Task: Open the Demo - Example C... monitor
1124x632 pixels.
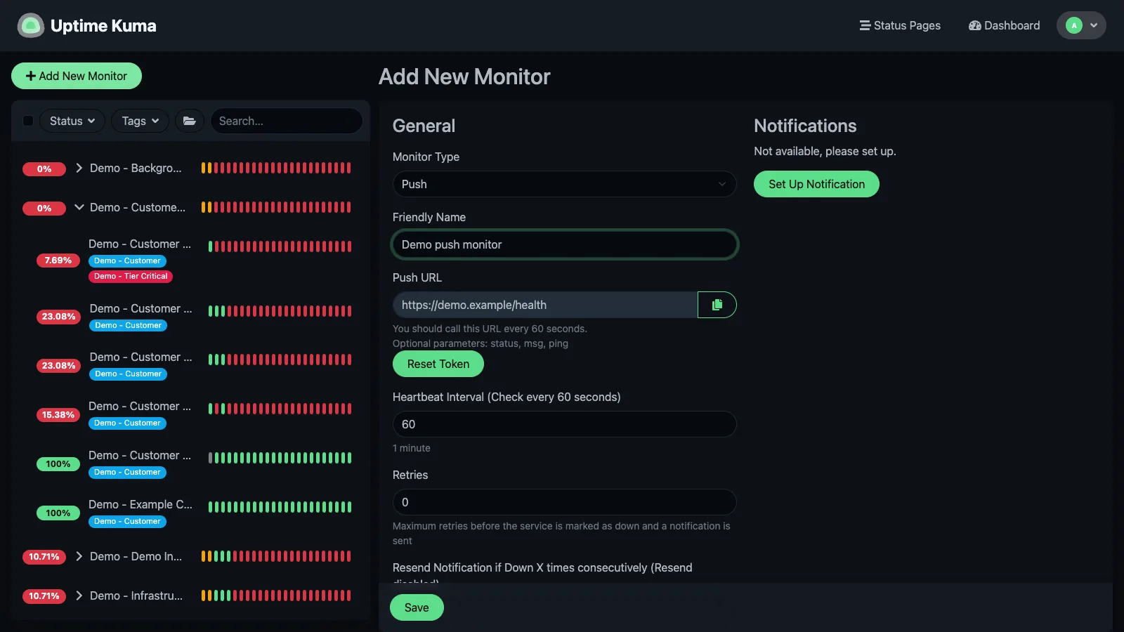Action: click(x=190, y=513)
